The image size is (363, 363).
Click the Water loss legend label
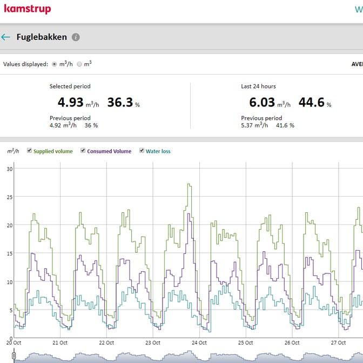click(158, 151)
